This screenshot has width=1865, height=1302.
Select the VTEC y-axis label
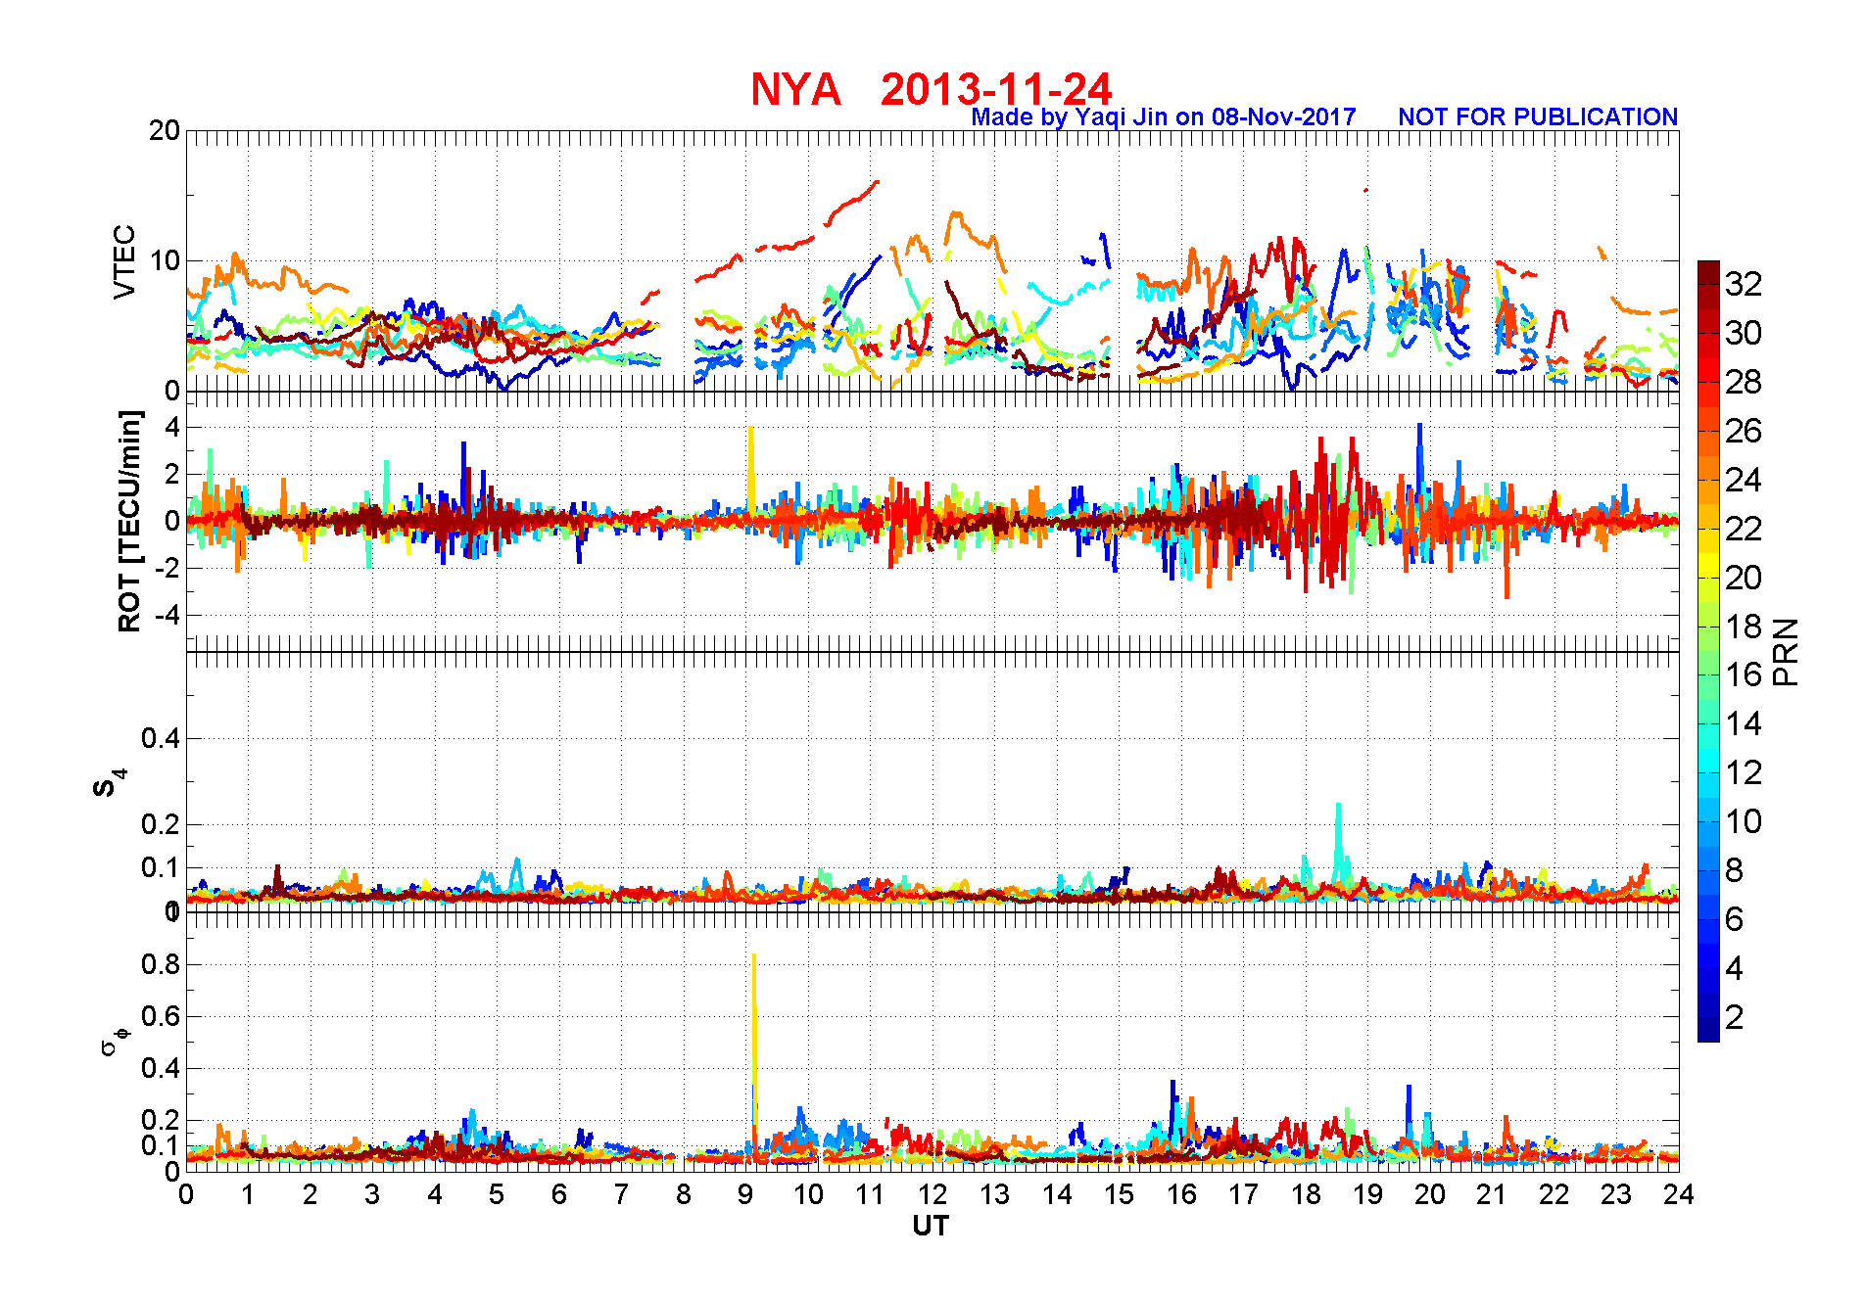(x=124, y=261)
